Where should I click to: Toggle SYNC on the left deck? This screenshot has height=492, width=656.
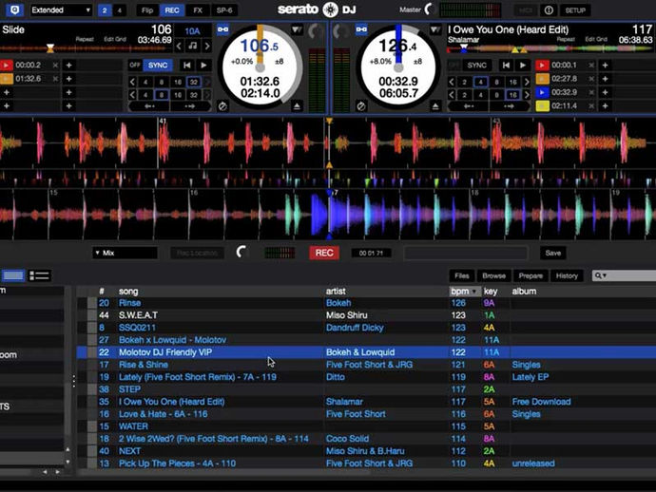point(158,66)
